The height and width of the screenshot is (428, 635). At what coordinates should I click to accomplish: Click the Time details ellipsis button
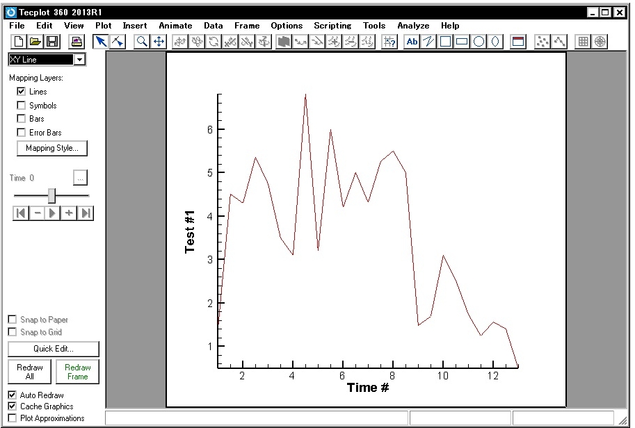pyautogui.click(x=80, y=178)
